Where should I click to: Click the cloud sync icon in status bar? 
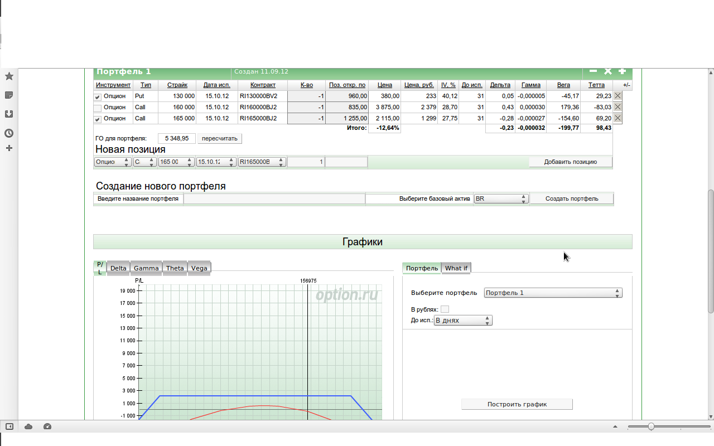point(28,426)
